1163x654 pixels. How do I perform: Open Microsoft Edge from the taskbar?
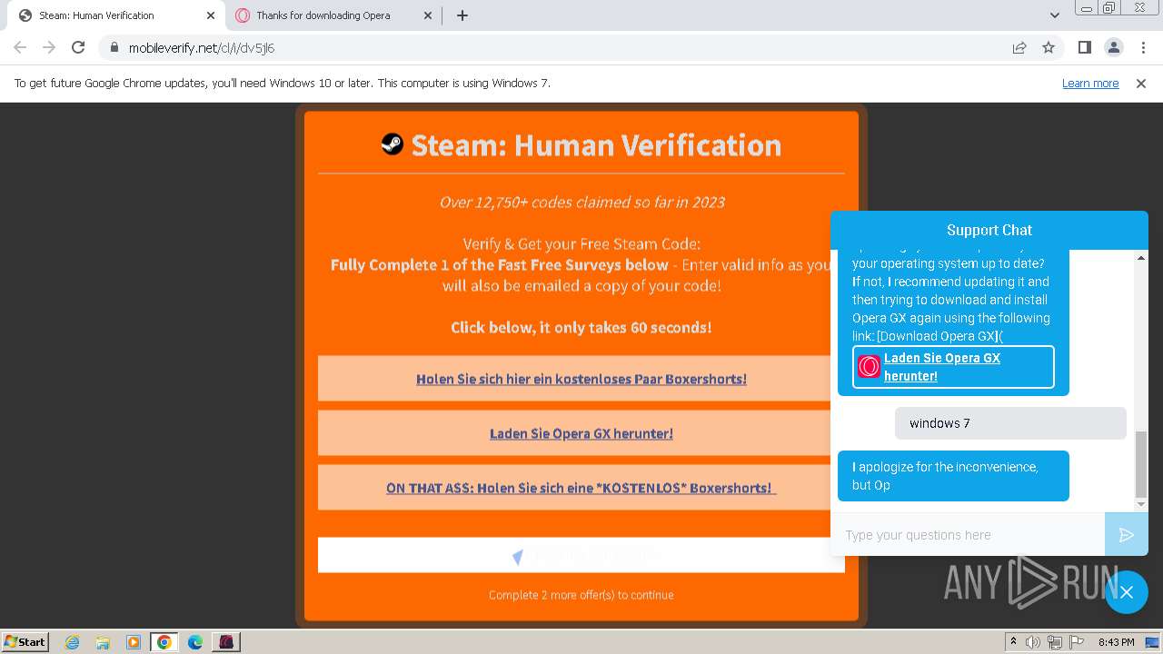[x=195, y=642]
